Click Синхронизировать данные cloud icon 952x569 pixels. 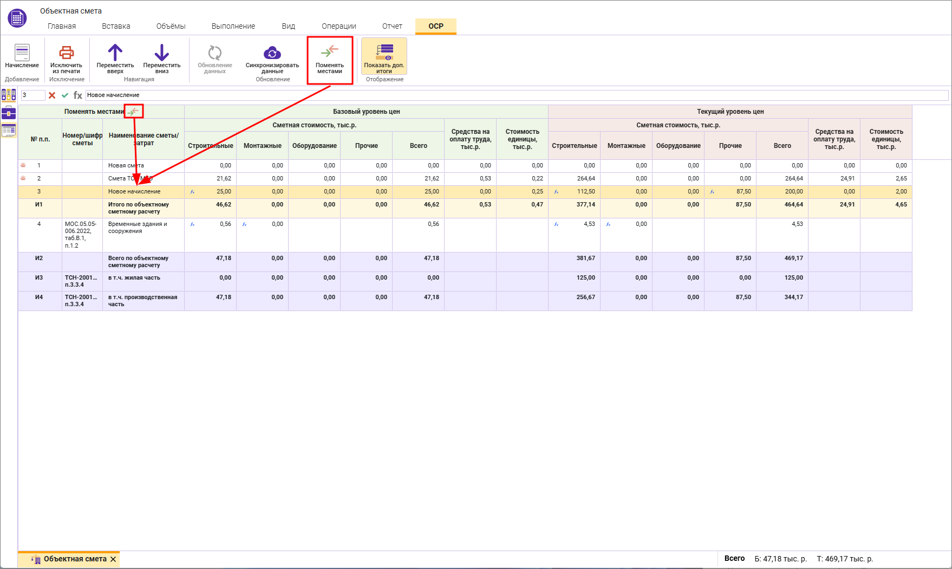[272, 53]
